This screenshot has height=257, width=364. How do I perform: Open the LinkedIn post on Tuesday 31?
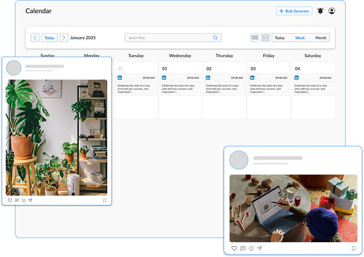[x=136, y=84]
